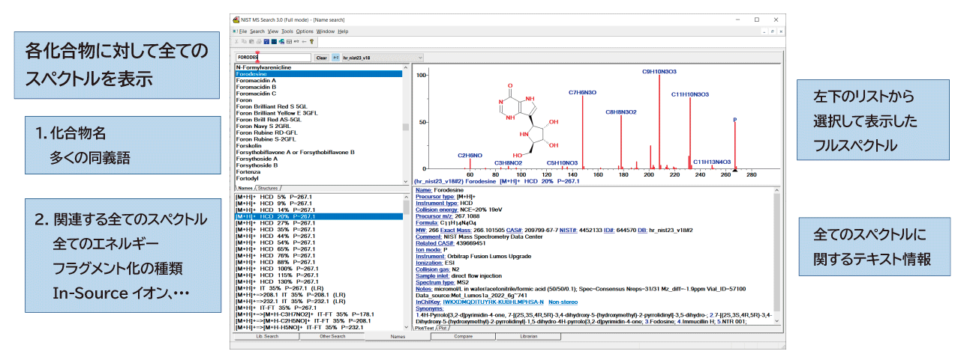Select Foromacidin C in the list
Screen dimensions: 964x360
coord(318,94)
